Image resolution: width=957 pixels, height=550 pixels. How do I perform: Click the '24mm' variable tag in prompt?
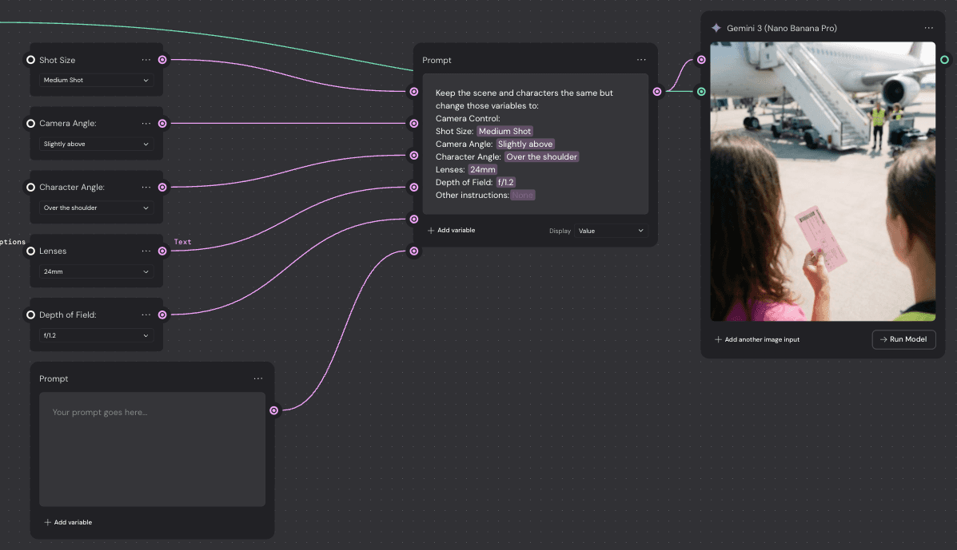482,169
